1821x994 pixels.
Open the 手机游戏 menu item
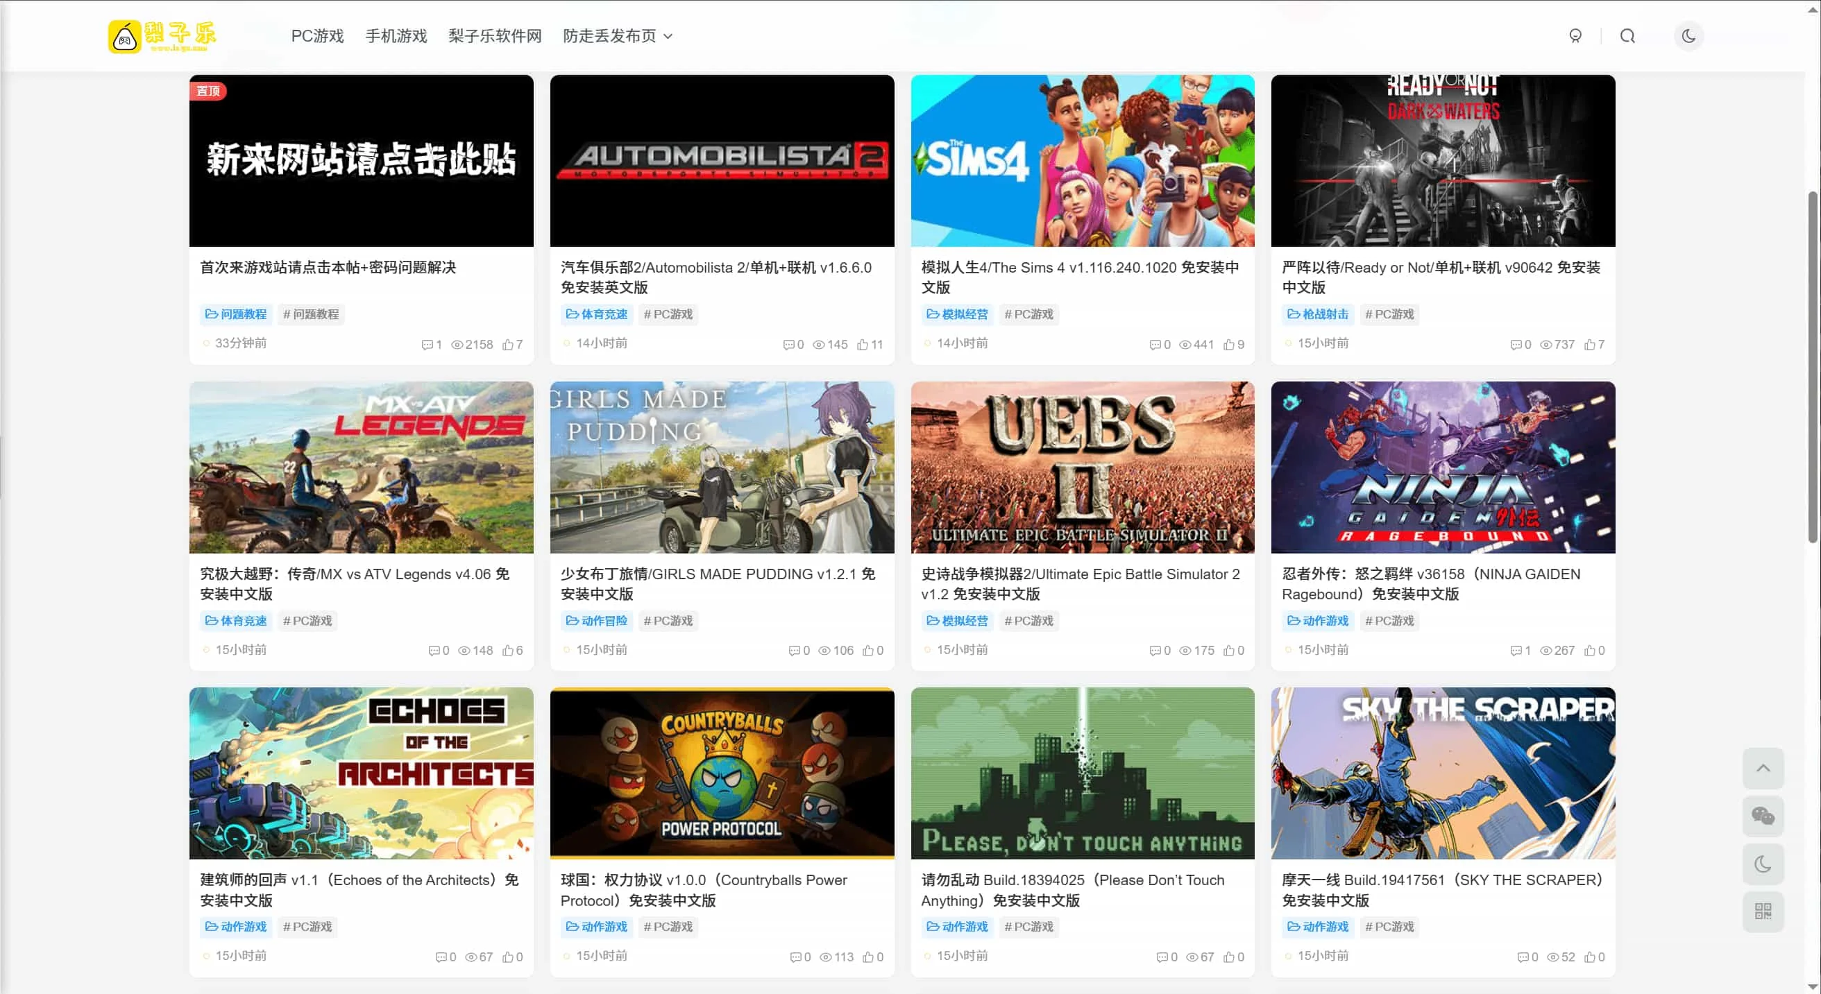tap(396, 36)
